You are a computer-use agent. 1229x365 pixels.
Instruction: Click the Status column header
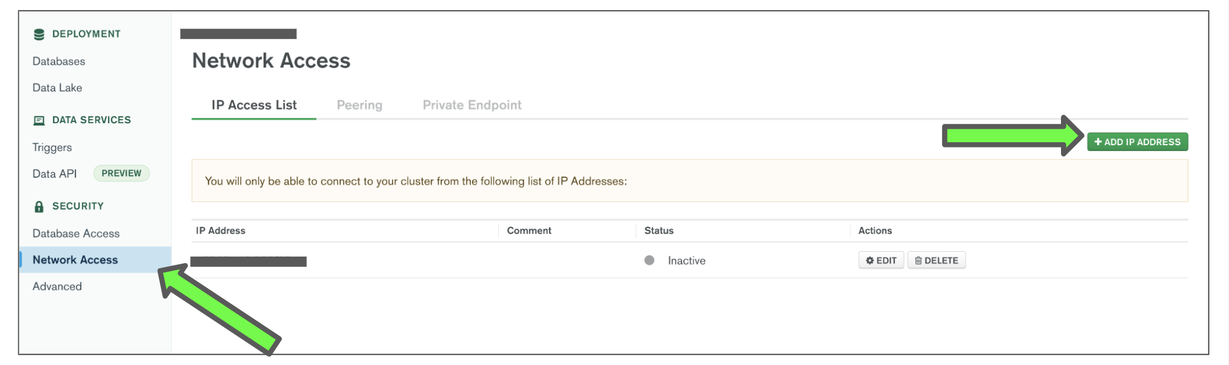click(x=658, y=230)
